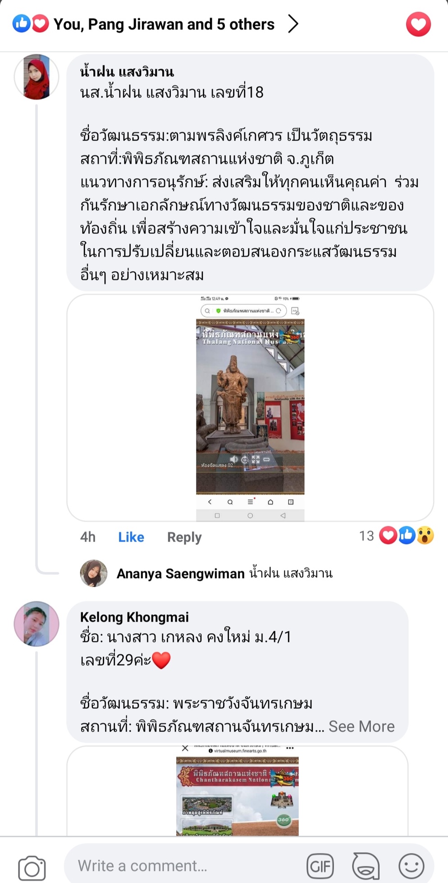448x883 pixels.
Task: Tap the red heart reaction button at top right
Action: coord(418,24)
